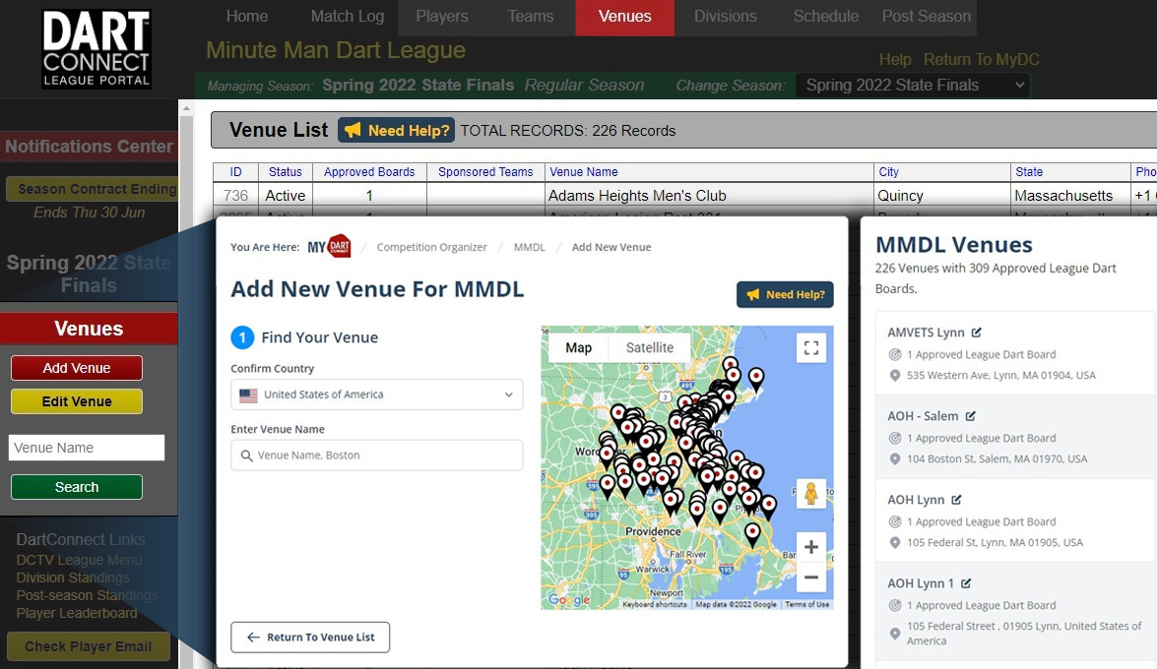
Task: Switch to the Players tab
Action: (442, 16)
